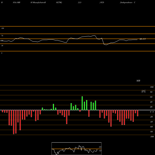Click the -80 label on the MR axis
Viewport: 155px width, 155px height.
151,132
